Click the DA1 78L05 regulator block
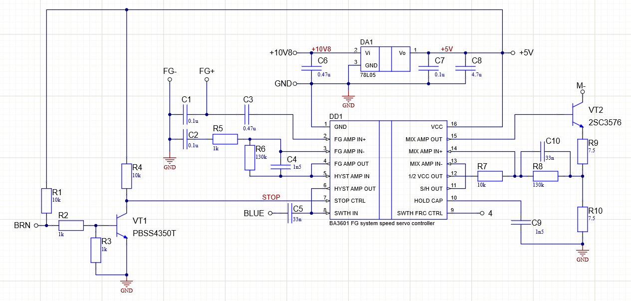Image resolution: width=631 pixels, height=301 pixels. click(x=385, y=59)
